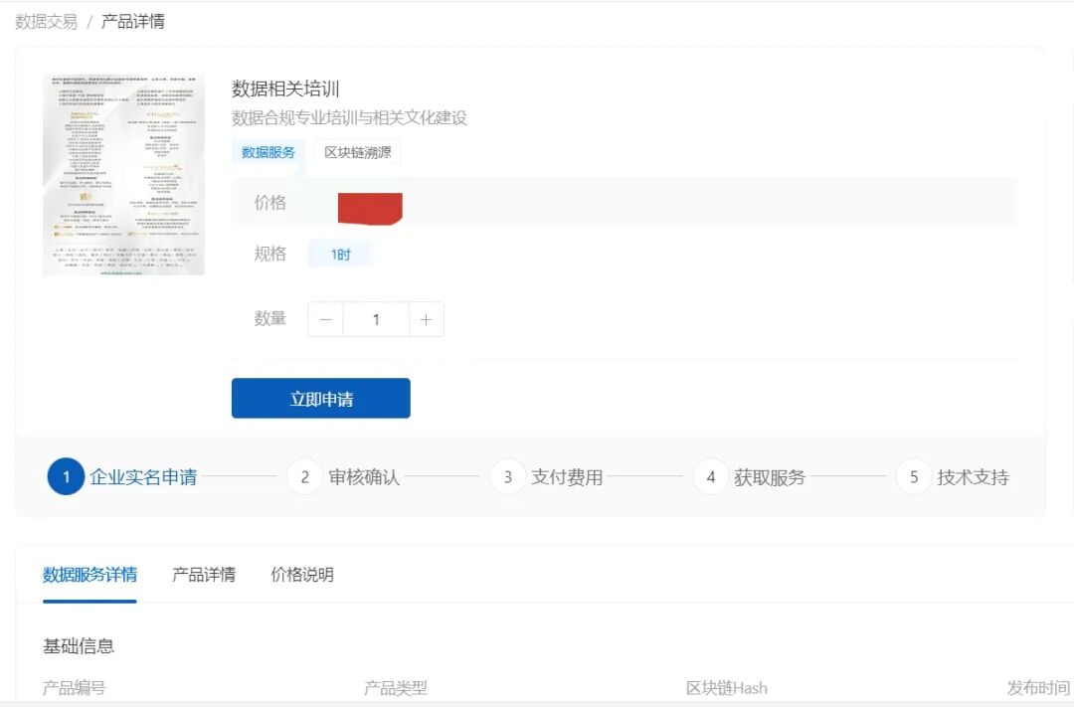Click step 4 获取服务 circle
This screenshot has width=1074, height=707.
click(x=710, y=476)
